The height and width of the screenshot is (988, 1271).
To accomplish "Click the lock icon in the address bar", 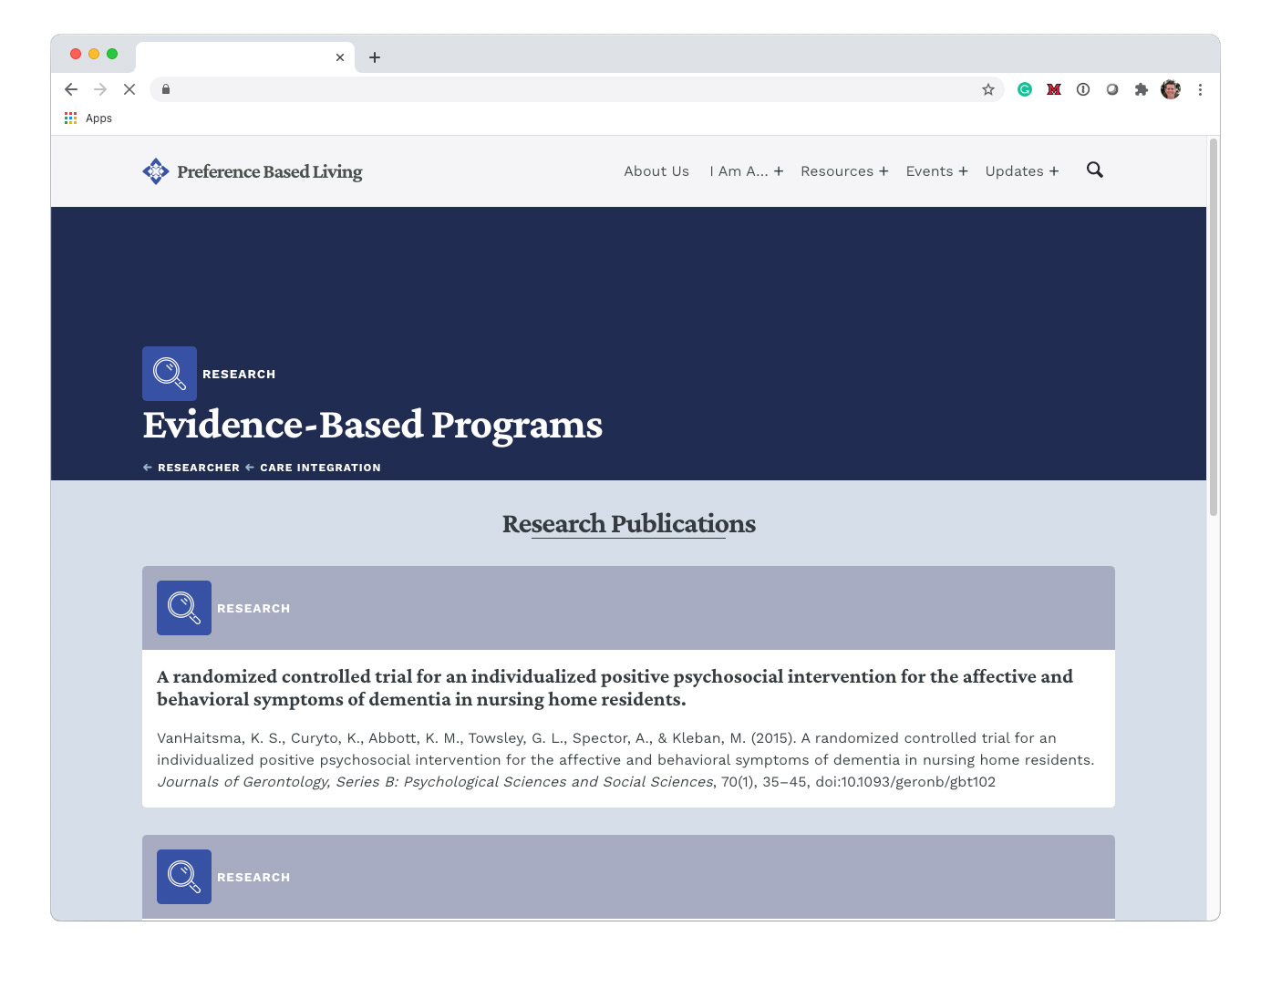I will click(166, 89).
